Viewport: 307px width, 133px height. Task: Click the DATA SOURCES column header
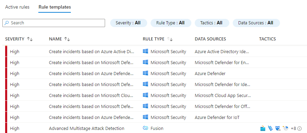(210, 39)
